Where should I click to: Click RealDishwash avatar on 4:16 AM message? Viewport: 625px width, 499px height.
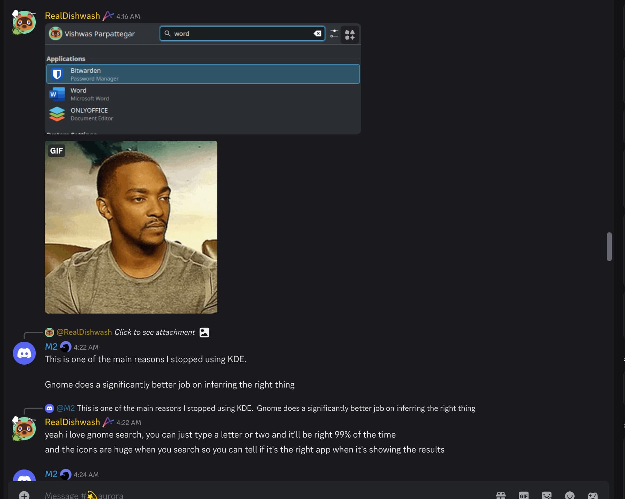coord(24,23)
